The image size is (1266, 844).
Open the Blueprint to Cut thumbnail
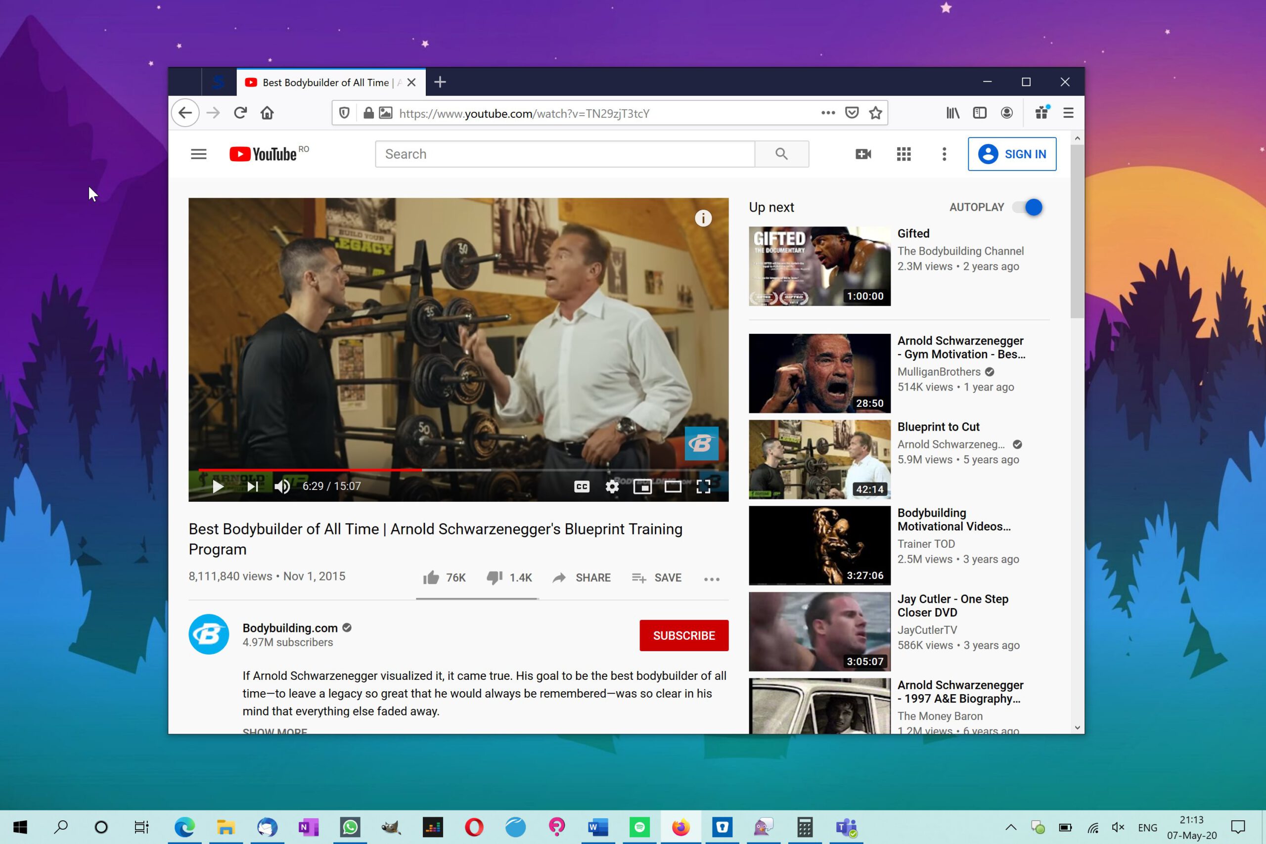pyautogui.click(x=819, y=459)
